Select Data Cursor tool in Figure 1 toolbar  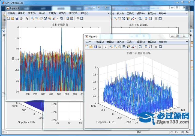pos(49,18)
